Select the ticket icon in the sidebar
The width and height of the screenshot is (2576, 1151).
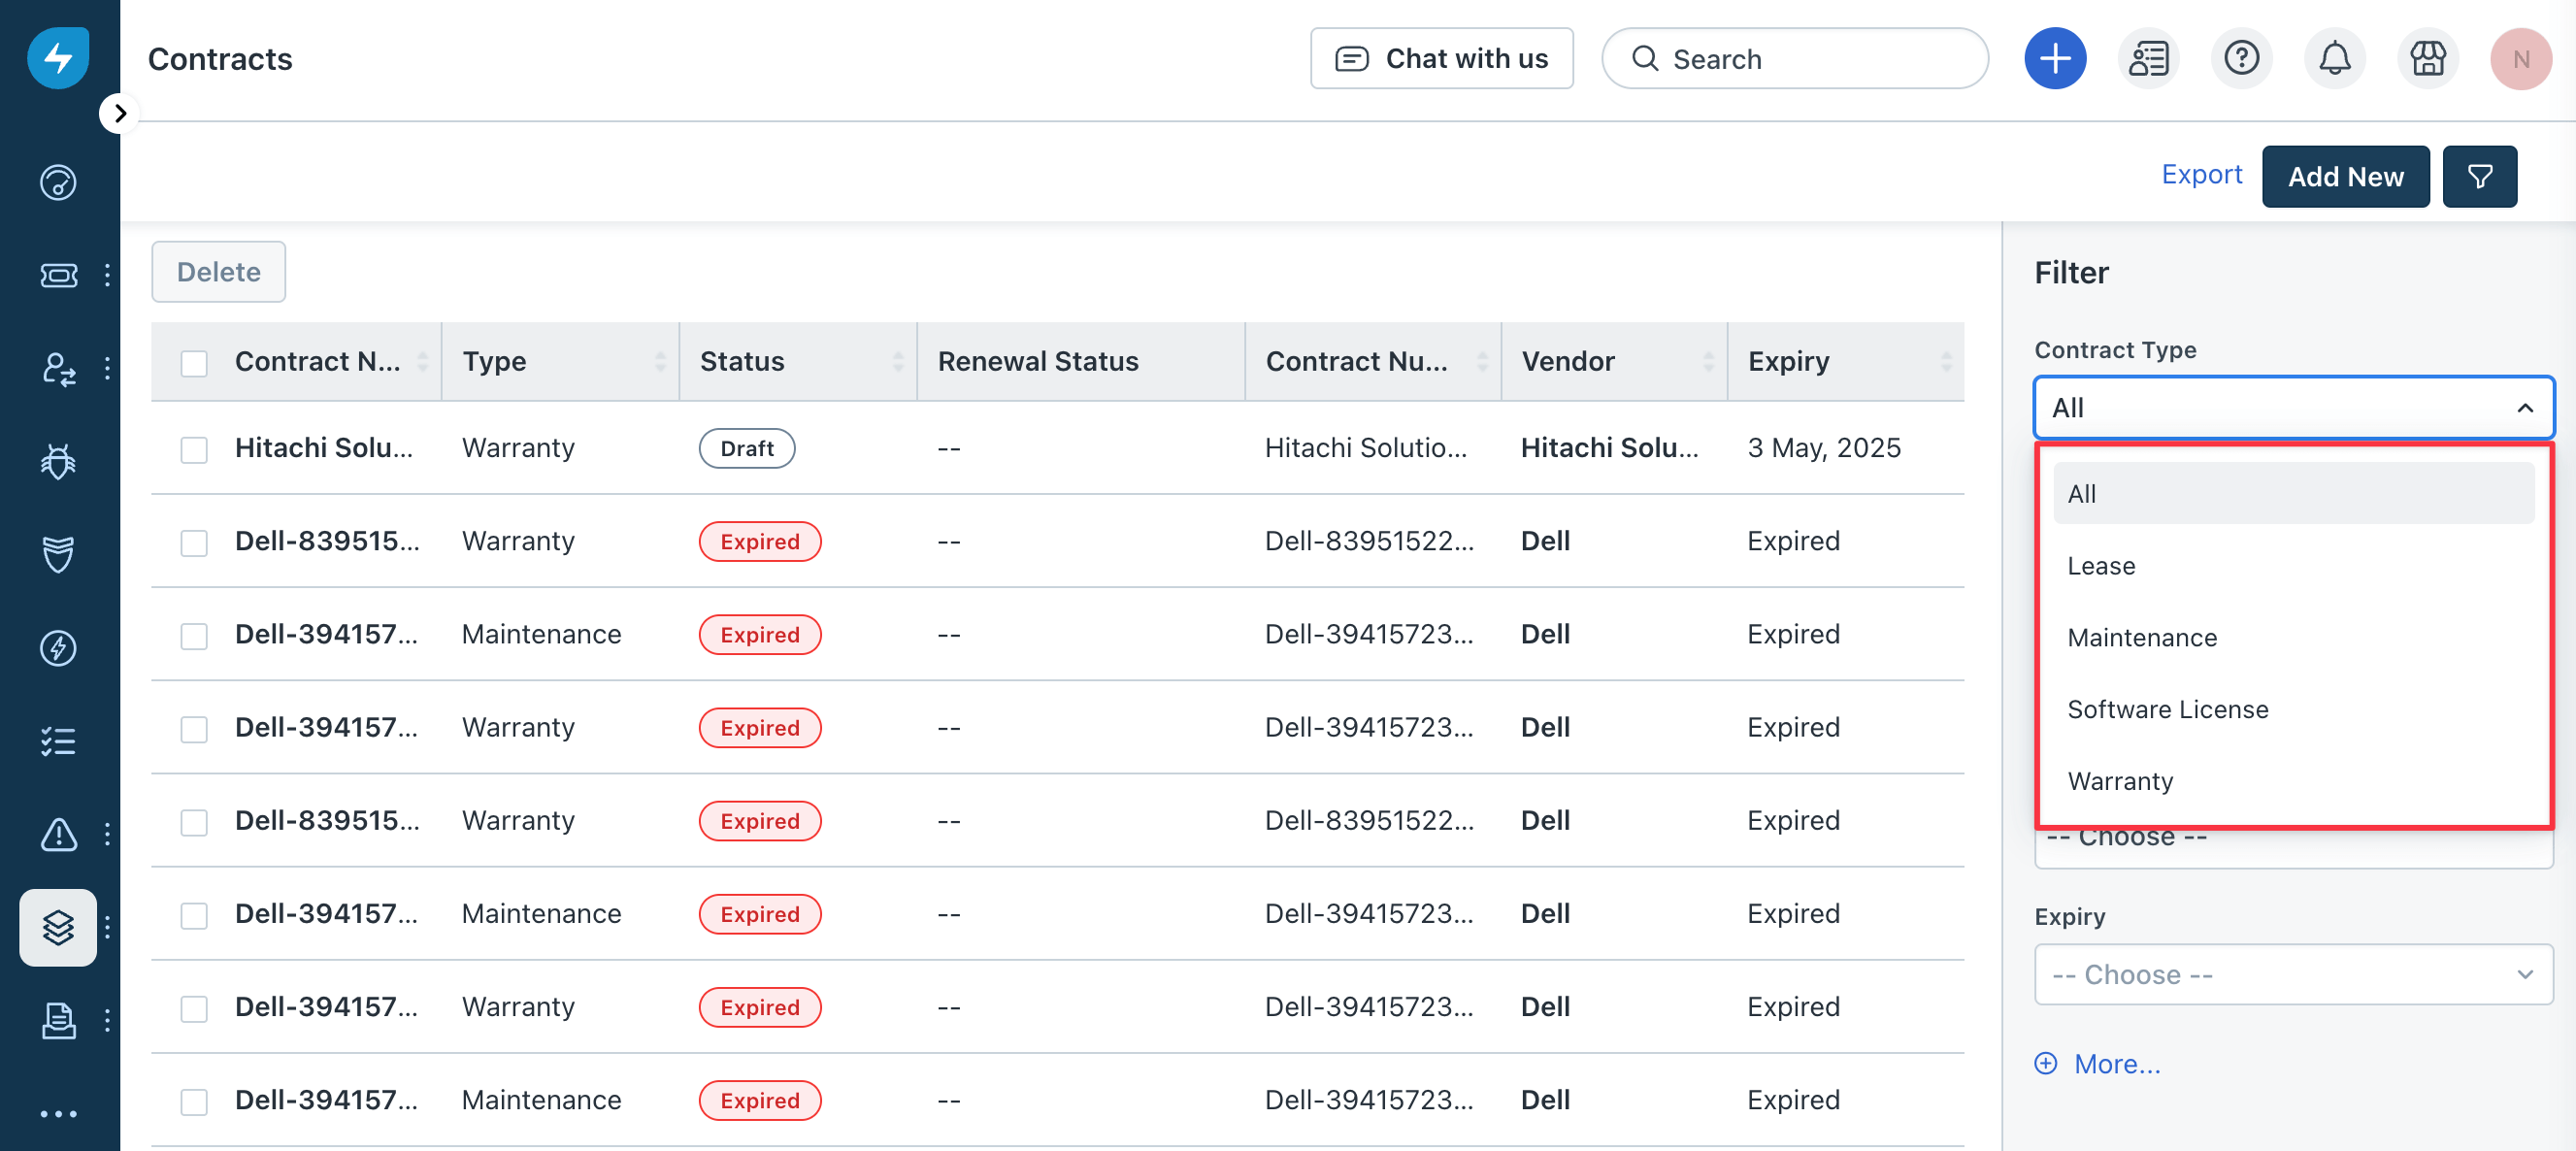point(58,276)
